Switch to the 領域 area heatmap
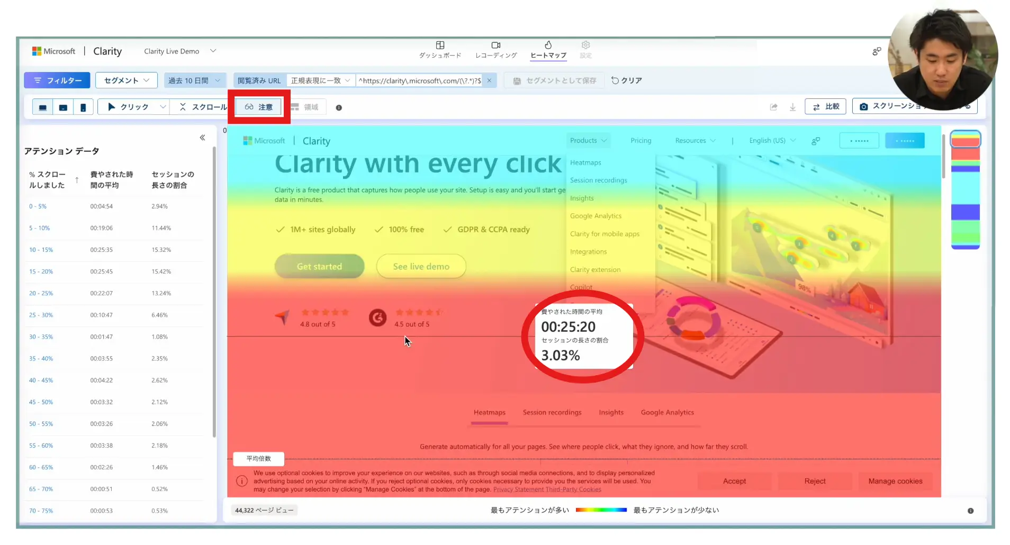Image resolution: width=1010 pixels, height=545 pixels. [x=305, y=107]
